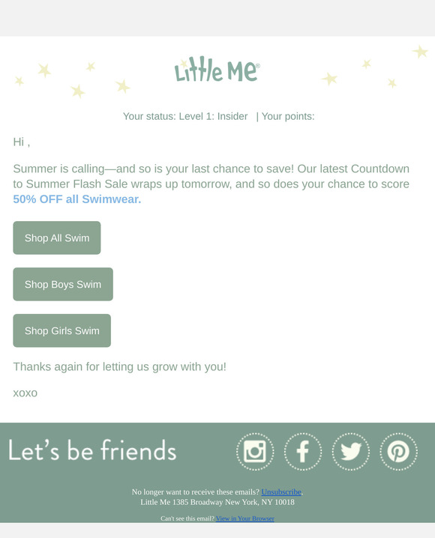Click the 1385 Broadway address line
The width and height of the screenshot is (435, 538).
217,502
